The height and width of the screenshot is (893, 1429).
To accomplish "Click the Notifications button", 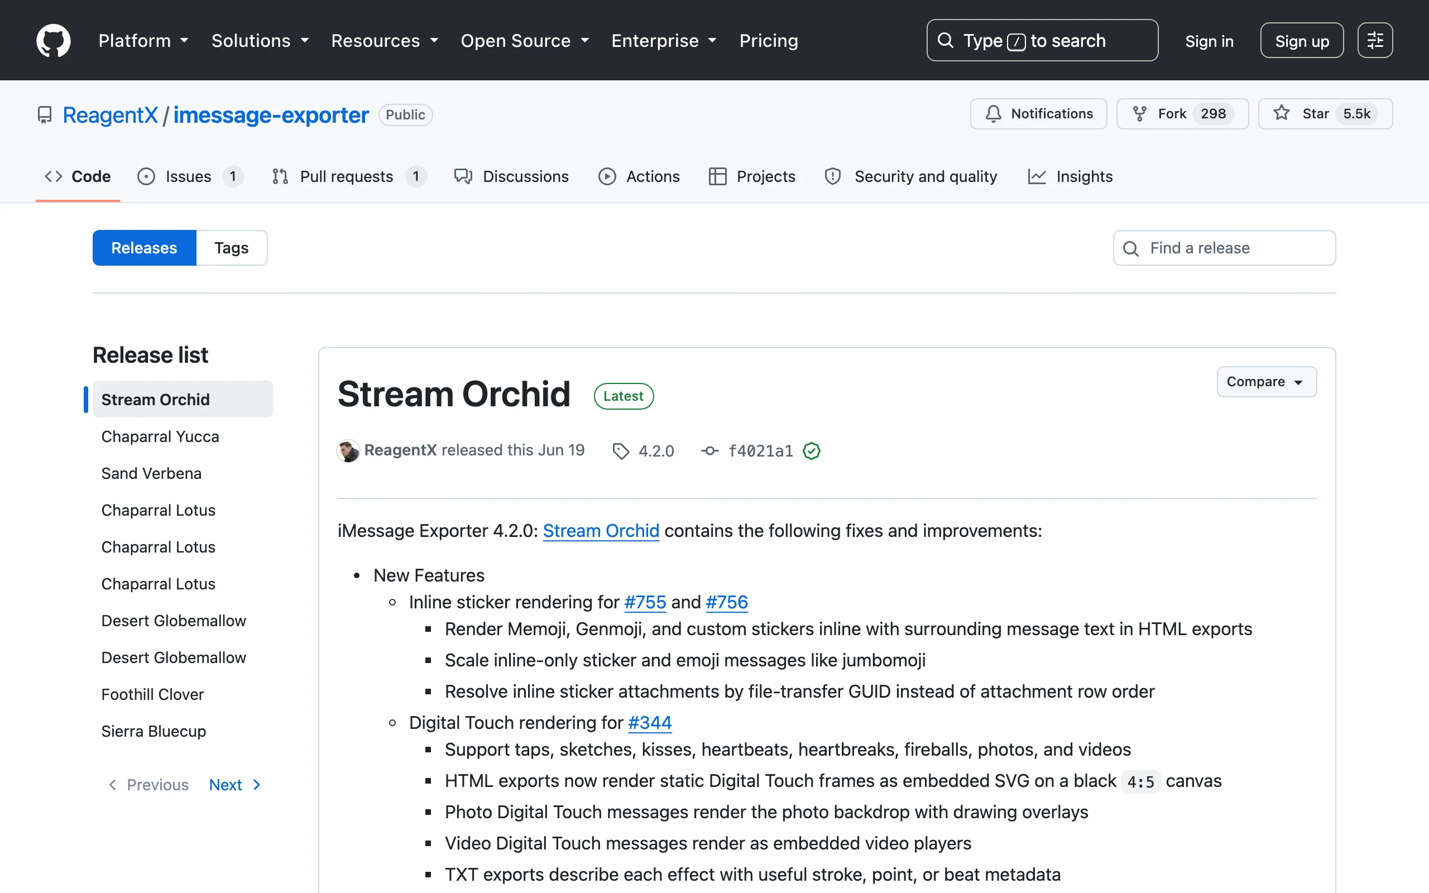I will tap(1038, 113).
